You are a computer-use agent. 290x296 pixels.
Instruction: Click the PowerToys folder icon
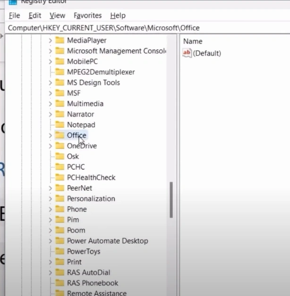click(x=60, y=252)
